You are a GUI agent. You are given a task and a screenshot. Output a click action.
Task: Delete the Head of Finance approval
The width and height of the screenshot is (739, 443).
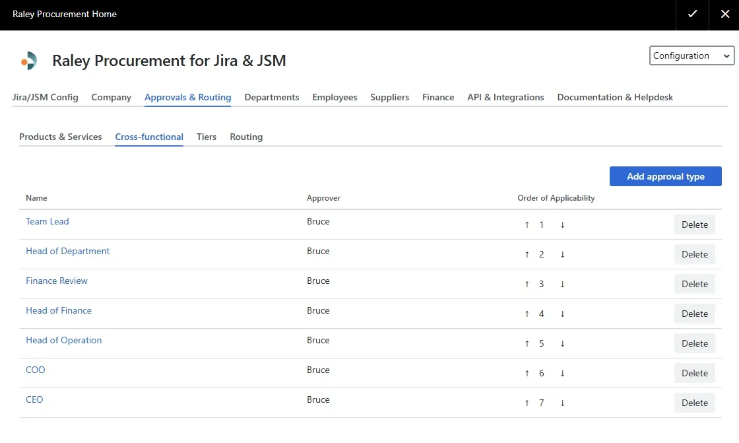tap(695, 314)
